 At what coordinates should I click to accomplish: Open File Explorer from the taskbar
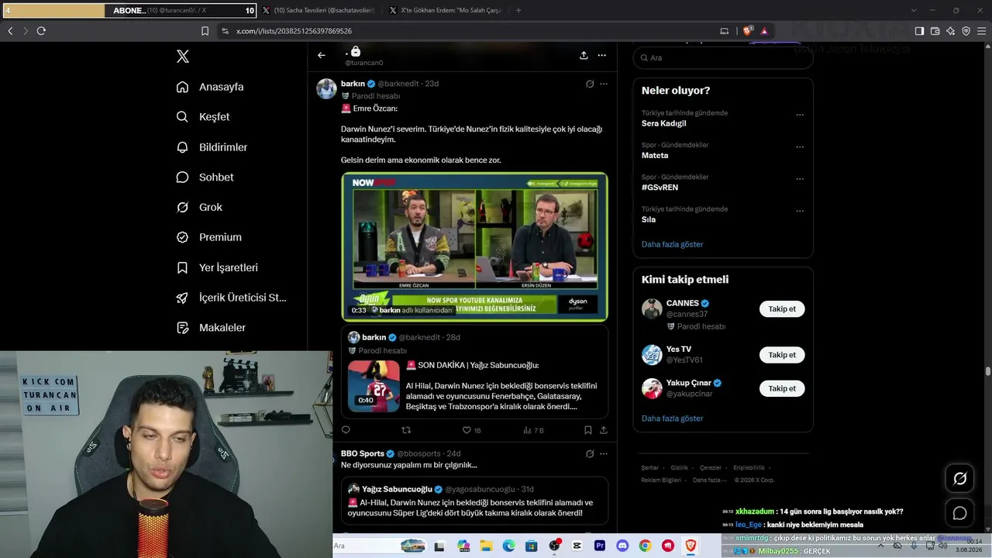486,546
